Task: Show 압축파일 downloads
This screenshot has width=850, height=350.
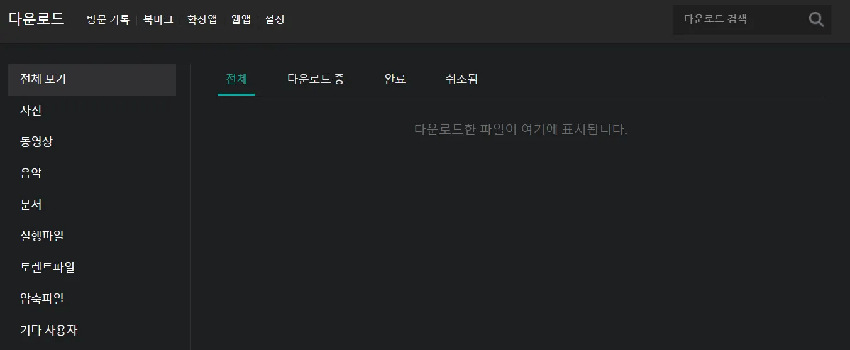Action: tap(92, 298)
